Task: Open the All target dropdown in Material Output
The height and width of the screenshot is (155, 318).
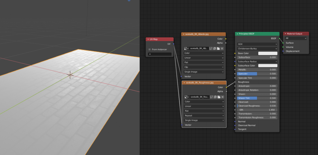Action: click(296, 38)
